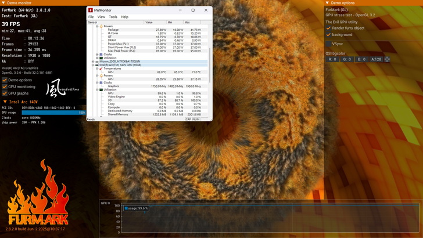Image resolution: width=423 pixels, height=238 pixels.
Task: Click the Value column header
Action: 149,22
